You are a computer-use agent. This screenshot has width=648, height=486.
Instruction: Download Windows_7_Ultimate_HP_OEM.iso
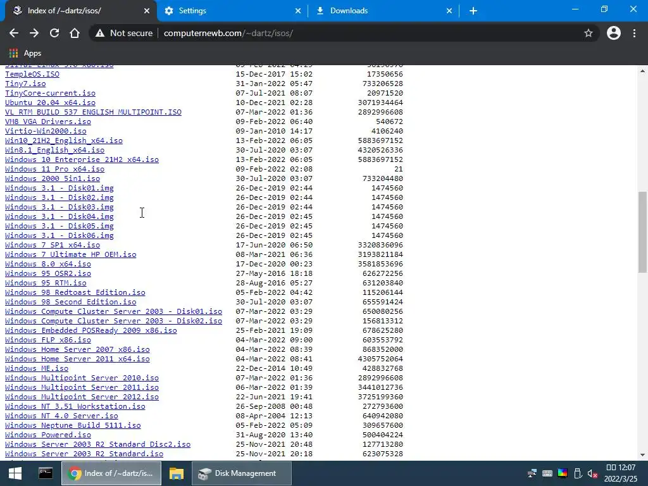click(71, 254)
